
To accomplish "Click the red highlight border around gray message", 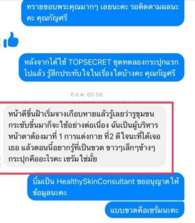I will click(x=173, y=138).
